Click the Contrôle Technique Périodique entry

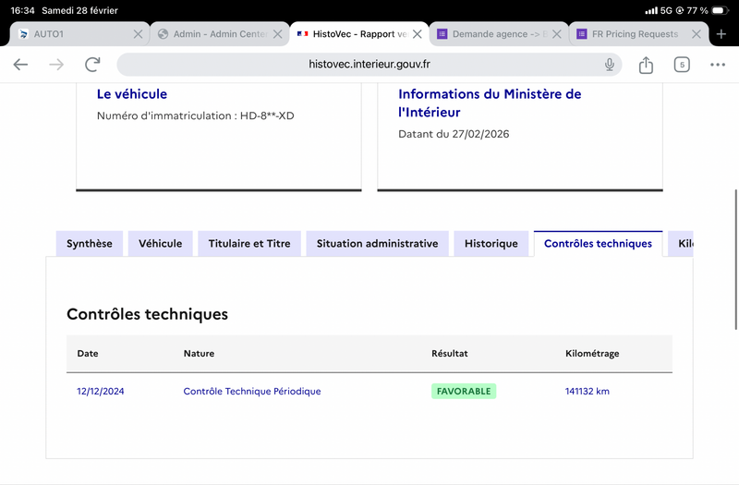pyautogui.click(x=252, y=392)
